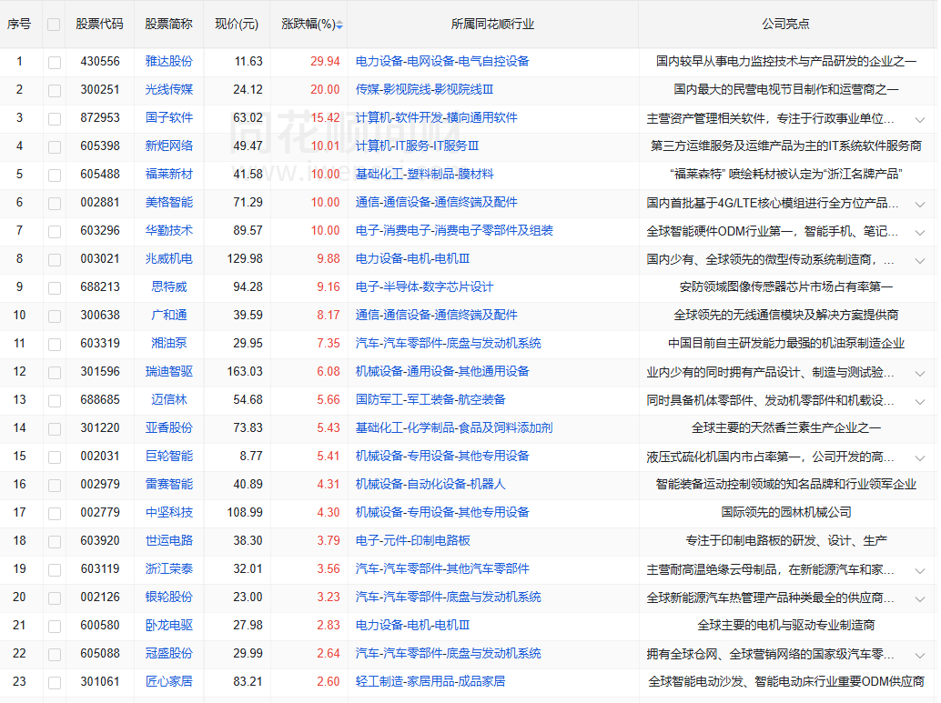Click stock code 002126
This screenshot has width=941, height=703.
[100, 597]
